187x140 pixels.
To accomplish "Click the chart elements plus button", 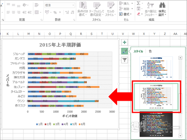I will pyautogui.click(x=125, y=42).
